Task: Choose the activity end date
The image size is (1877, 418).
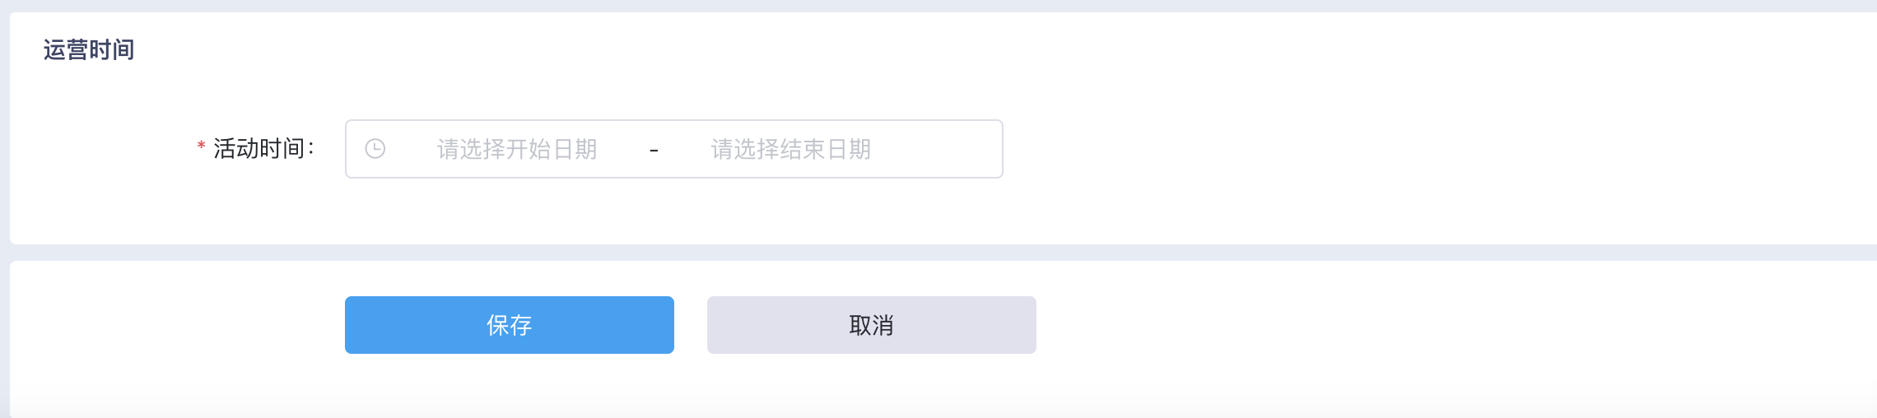Action: click(x=791, y=149)
